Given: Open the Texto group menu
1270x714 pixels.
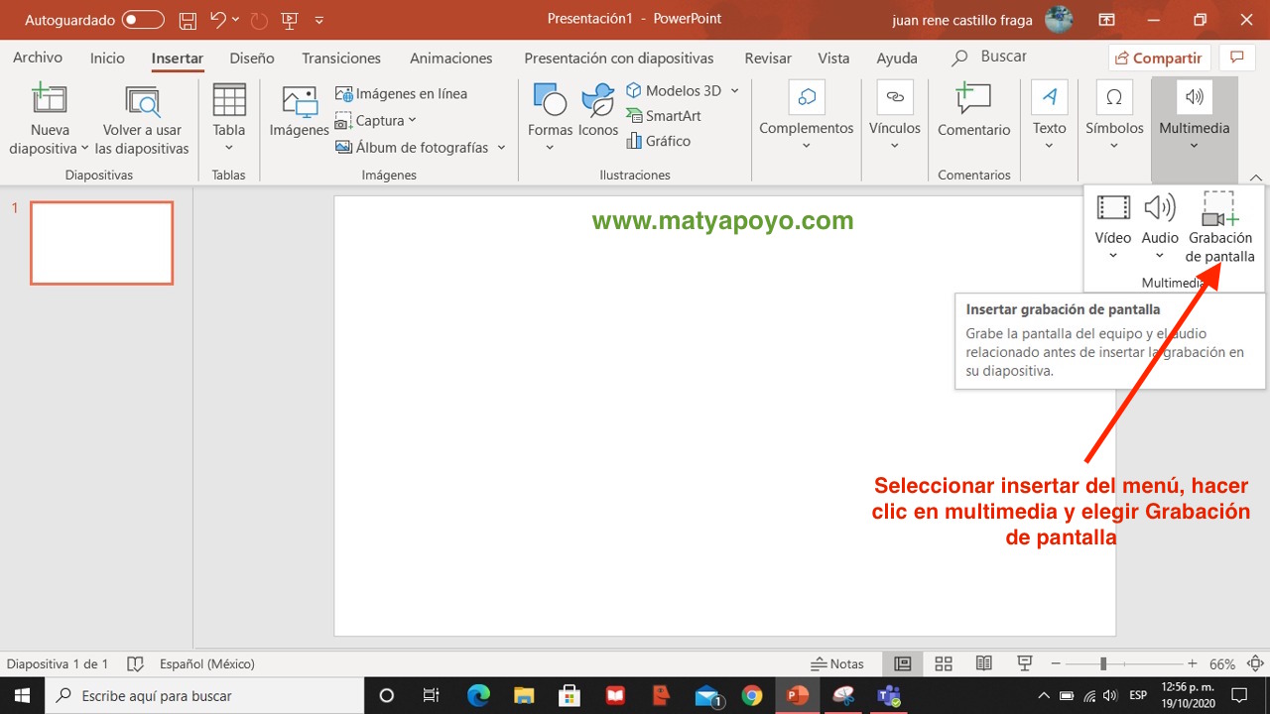Looking at the screenshot, I should [1049, 117].
